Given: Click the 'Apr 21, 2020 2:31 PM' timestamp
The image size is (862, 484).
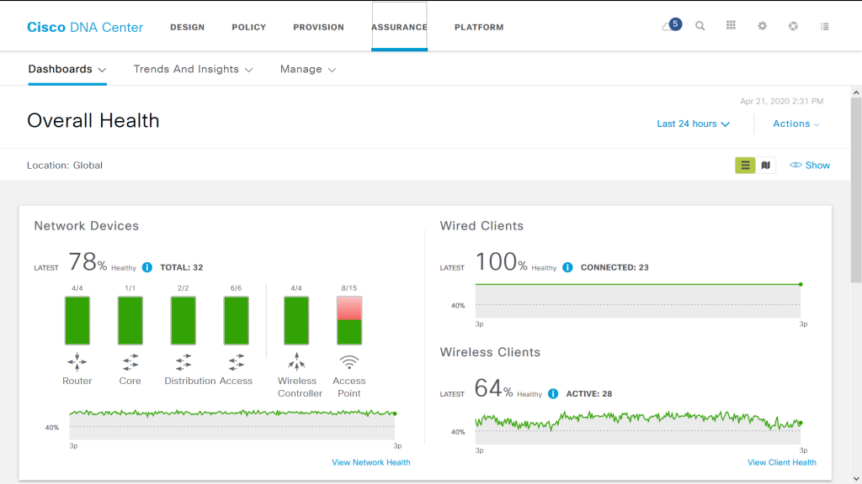Looking at the screenshot, I should tap(782, 101).
